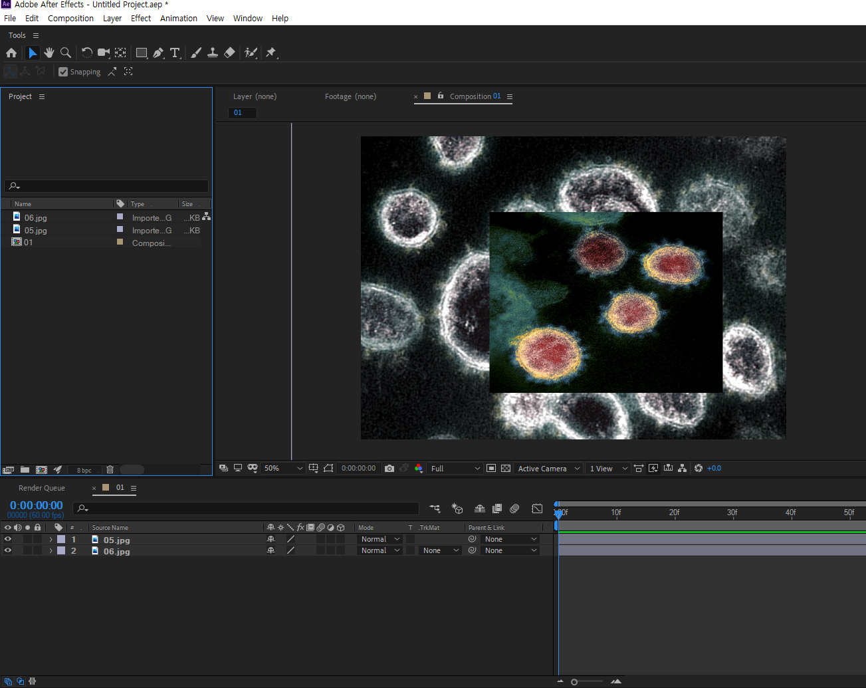Select the Hand tool
This screenshot has height=688, width=866.
pos(49,53)
